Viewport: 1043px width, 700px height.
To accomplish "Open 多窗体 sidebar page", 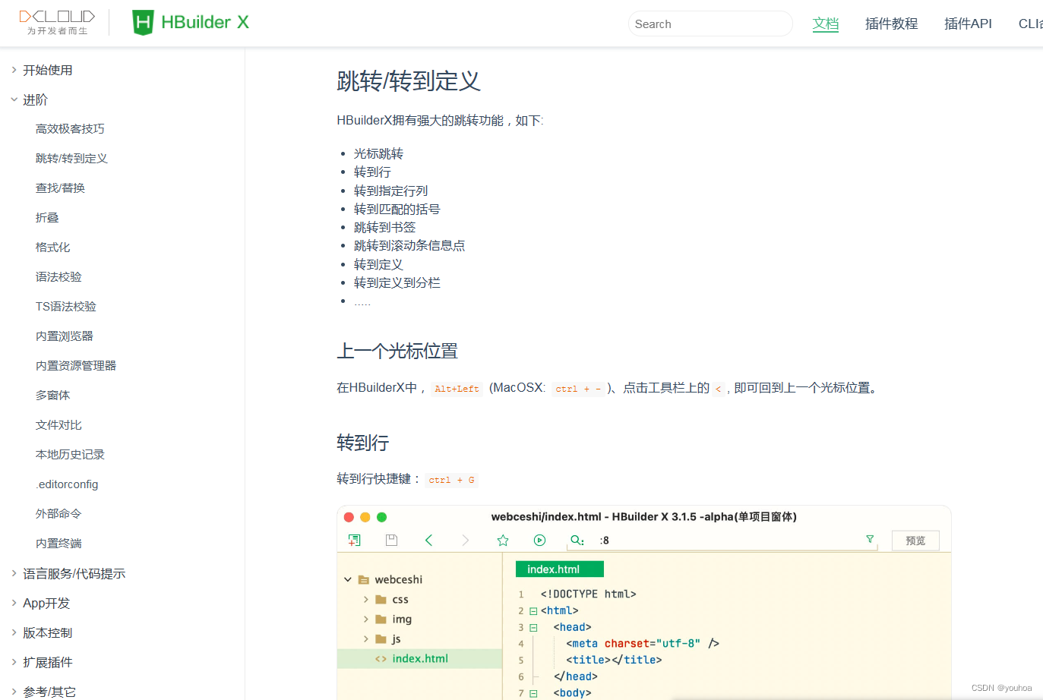I will (x=52, y=396).
